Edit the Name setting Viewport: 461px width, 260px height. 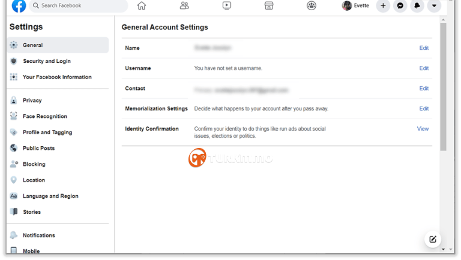coord(424,48)
